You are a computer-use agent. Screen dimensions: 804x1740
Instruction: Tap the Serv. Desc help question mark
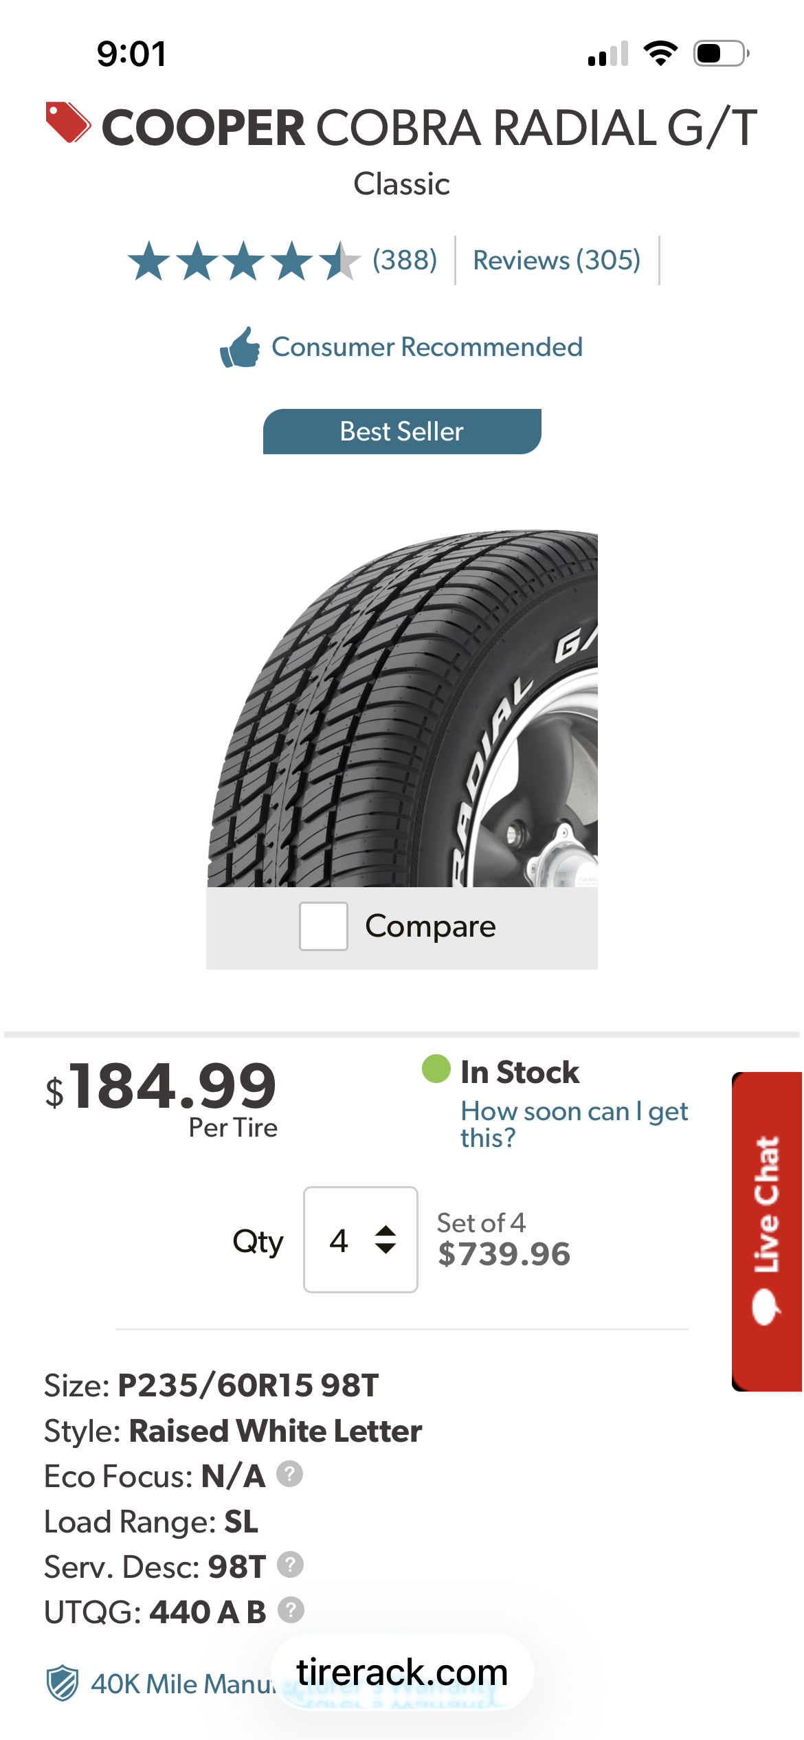click(290, 1565)
